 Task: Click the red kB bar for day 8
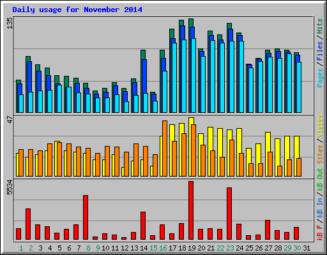pos(86,217)
